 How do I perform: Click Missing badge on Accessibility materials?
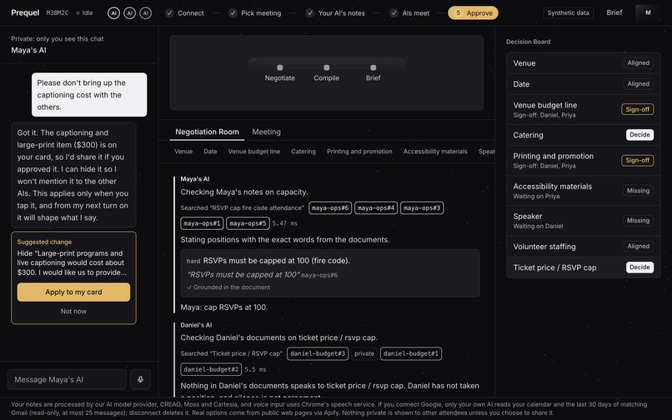638,191
